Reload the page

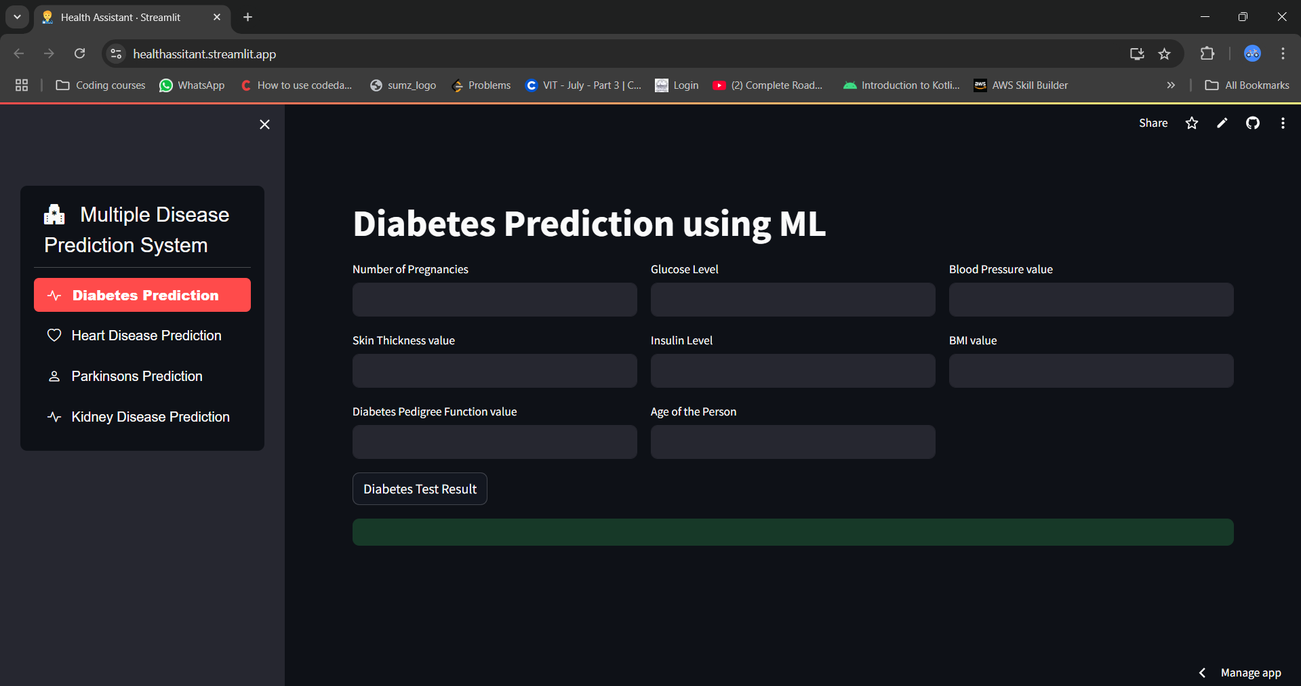[79, 54]
